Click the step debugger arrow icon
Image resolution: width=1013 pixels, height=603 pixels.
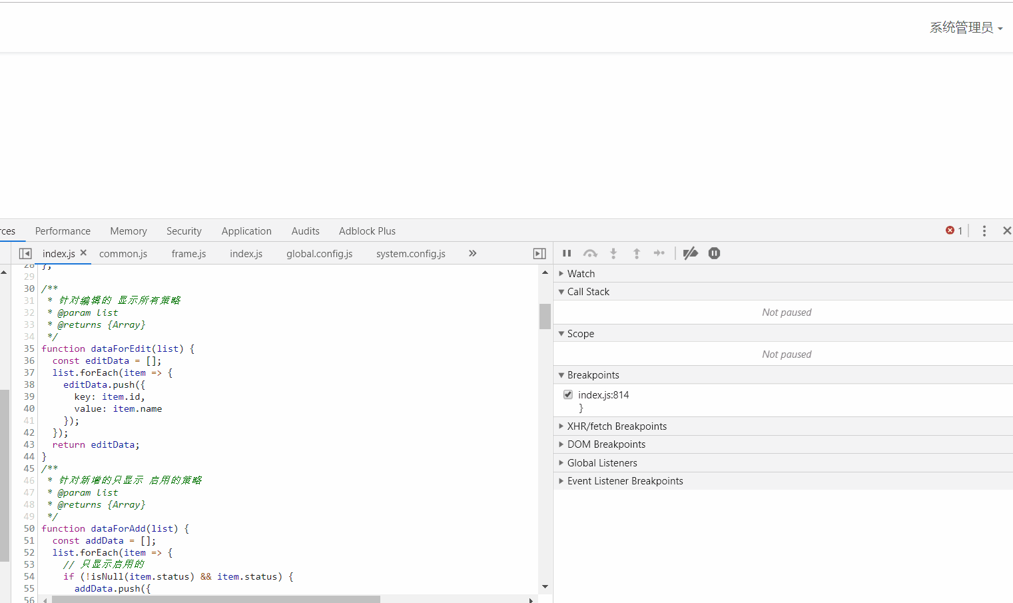tap(659, 253)
